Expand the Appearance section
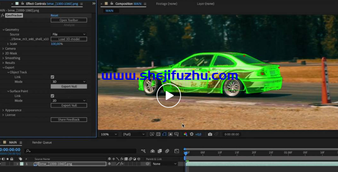Image resolution: width=338 pixels, height=172 pixels. click(3, 110)
